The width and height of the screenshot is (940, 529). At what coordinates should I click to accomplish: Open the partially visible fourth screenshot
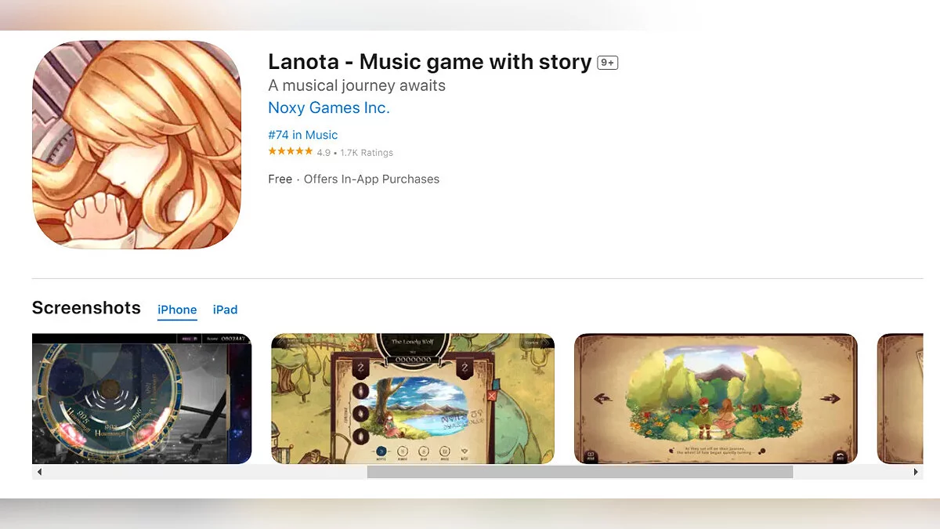[900, 399]
